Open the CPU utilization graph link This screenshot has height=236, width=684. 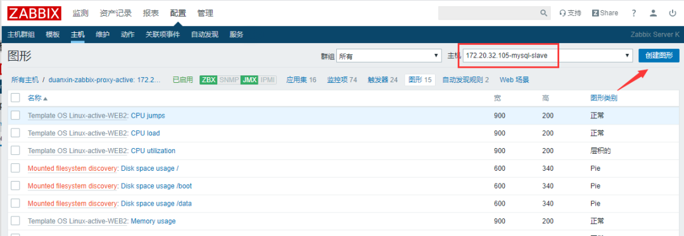coord(153,151)
